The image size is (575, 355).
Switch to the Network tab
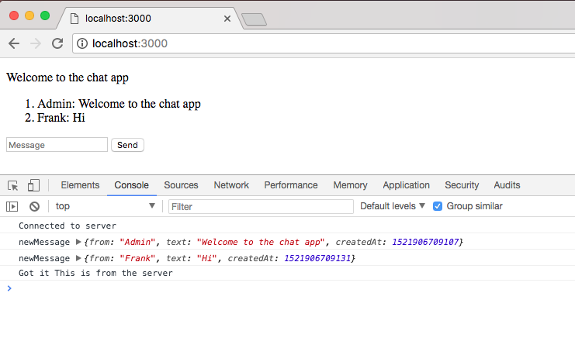(231, 185)
